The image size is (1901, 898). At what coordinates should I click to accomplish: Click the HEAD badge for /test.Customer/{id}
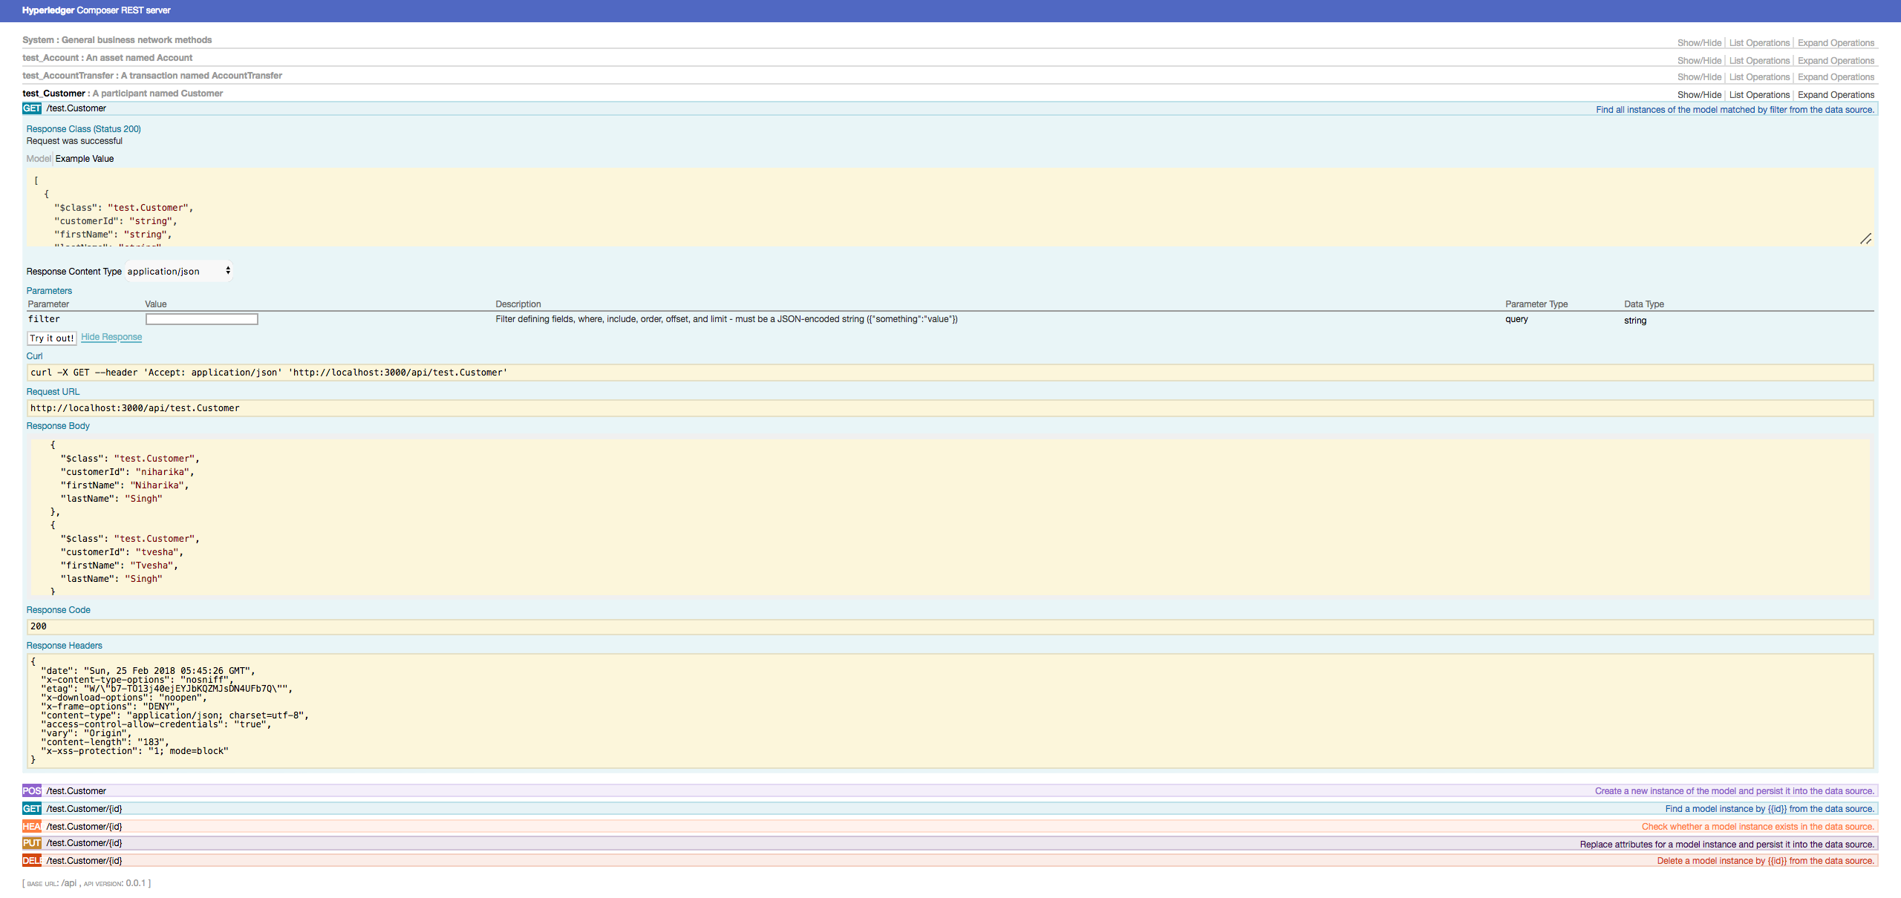pyautogui.click(x=32, y=827)
